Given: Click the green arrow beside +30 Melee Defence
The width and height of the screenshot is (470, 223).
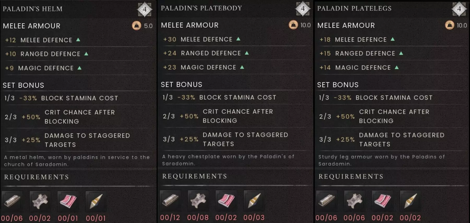Looking at the screenshot, I should (238, 39).
